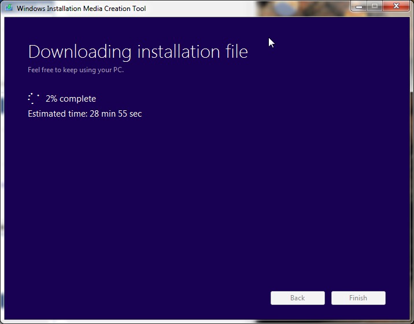The image size is (414, 324).
Task: Click the 'Windows Installation Media Creation Tool' title text
Action: (82, 9)
